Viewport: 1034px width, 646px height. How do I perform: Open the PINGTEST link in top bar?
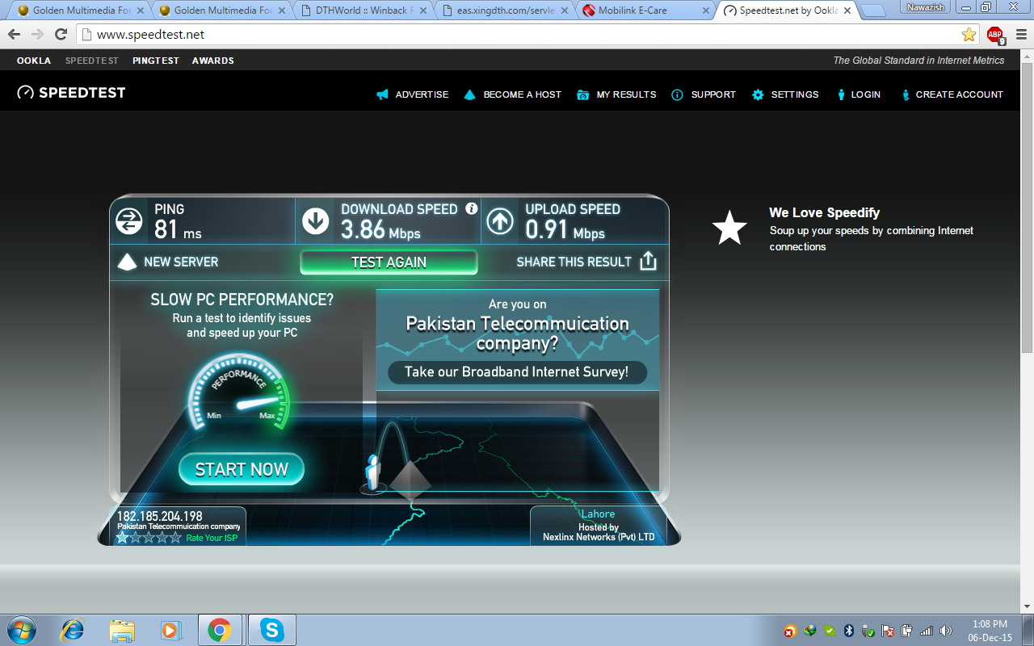pos(156,61)
